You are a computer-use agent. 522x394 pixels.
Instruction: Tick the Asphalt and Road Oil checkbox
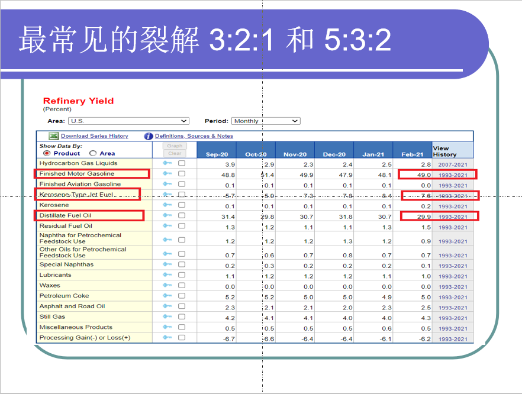point(182,306)
